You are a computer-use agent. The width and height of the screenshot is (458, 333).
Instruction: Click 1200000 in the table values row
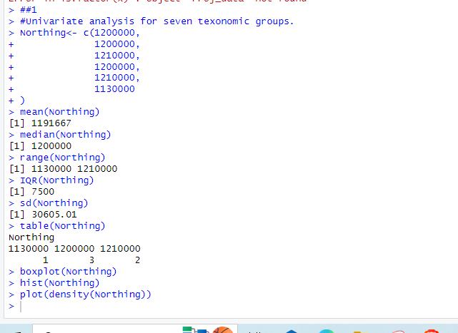[x=74, y=249]
